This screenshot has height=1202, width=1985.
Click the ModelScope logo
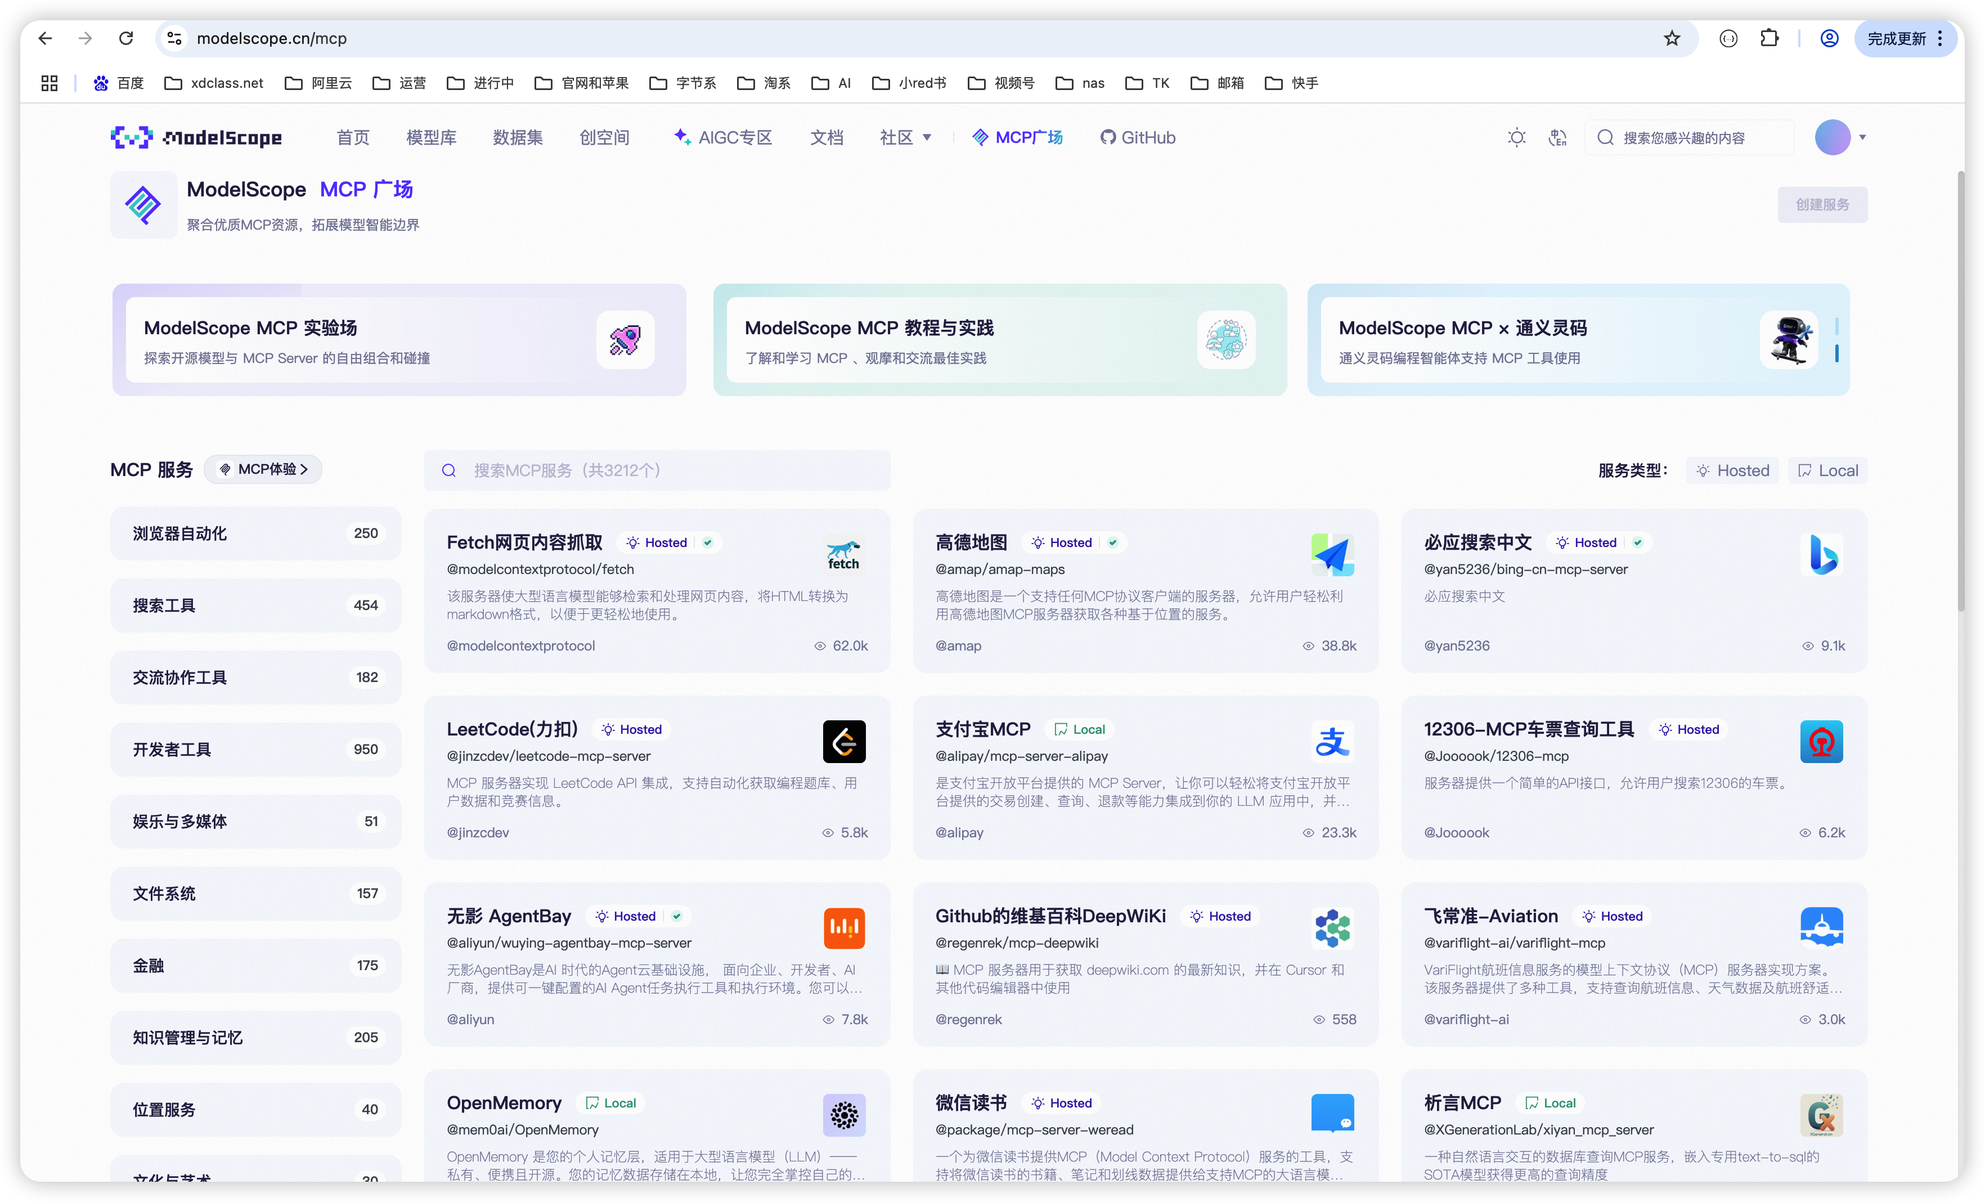coord(196,138)
